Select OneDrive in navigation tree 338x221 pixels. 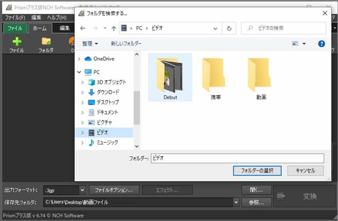pyautogui.click(x=103, y=59)
